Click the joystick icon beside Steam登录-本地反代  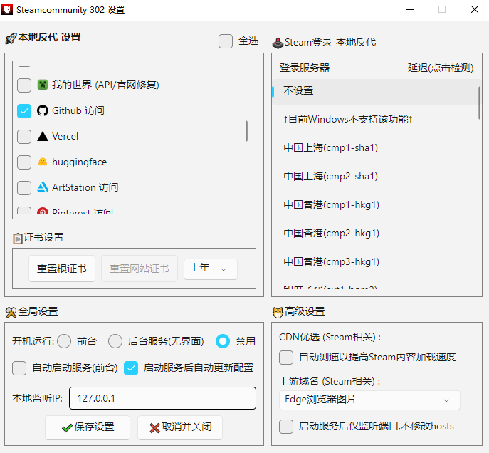click(278, 43)
